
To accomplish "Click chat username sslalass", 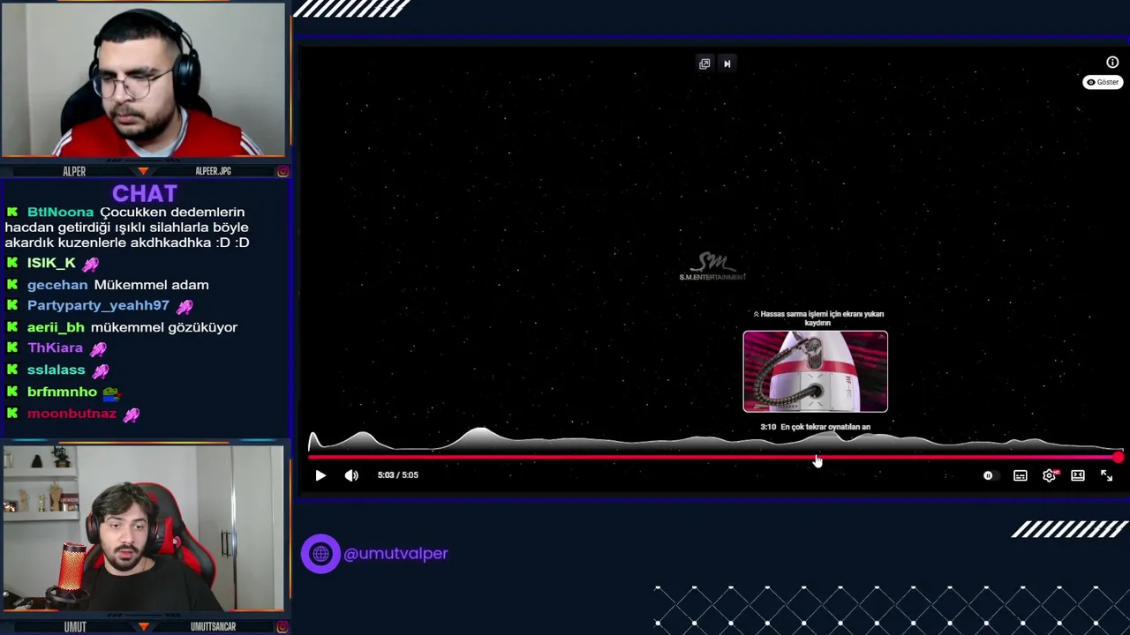I will 56,370.
